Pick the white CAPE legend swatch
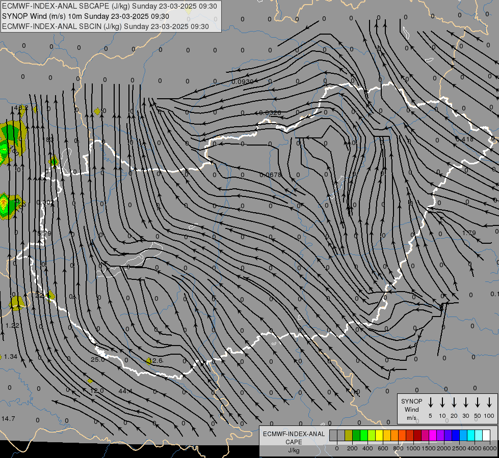Image resolution: width=499 pixels, height=458 pixels. tap(486, 435)
